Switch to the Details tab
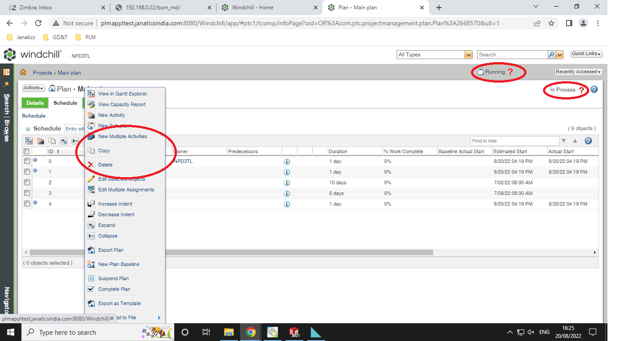This screenshot has height=341, width=635. click(x=34, y=103)
